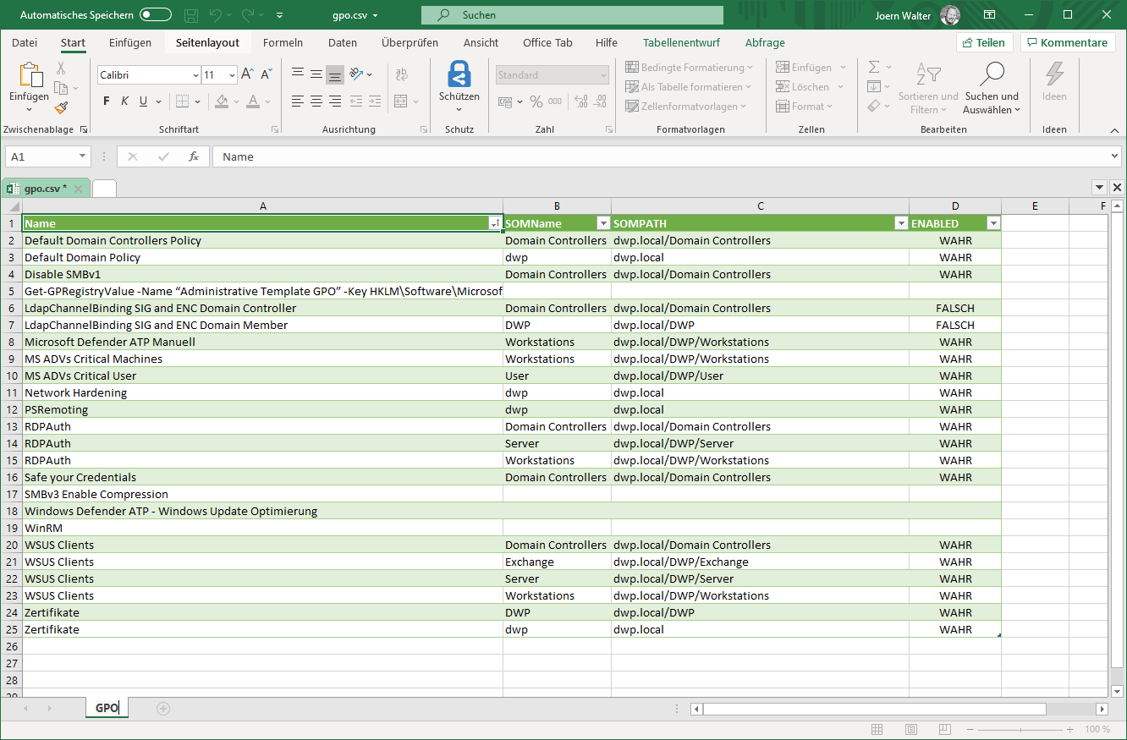Click the format painter brush icon
Screen dimensions: 1127x740
pos(61,107)
